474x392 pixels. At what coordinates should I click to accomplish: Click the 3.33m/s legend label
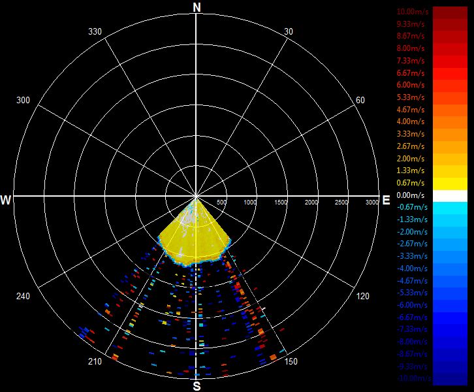tap(411, 134)
